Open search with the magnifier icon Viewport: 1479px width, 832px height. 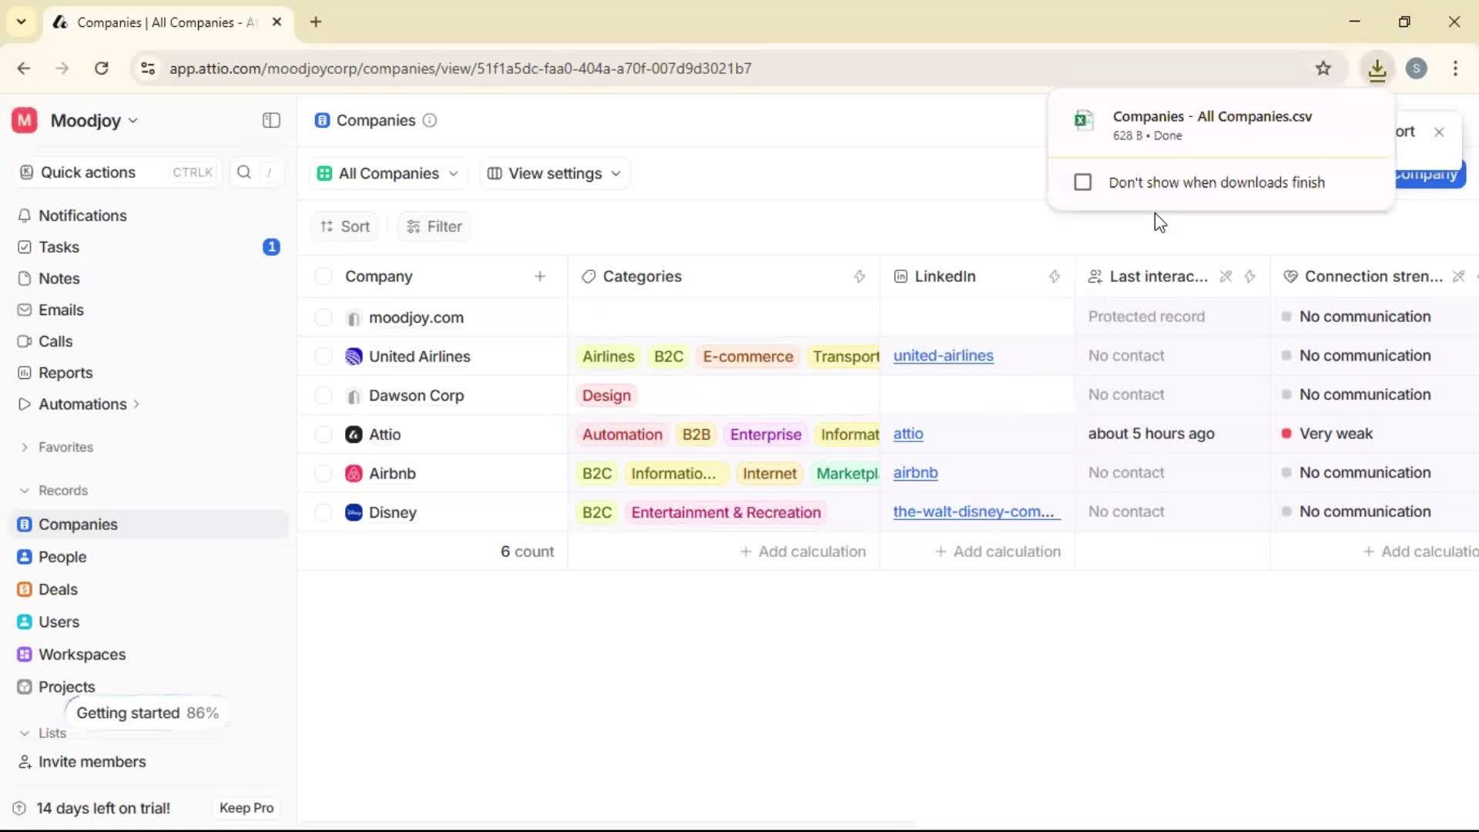coord(244,173)
